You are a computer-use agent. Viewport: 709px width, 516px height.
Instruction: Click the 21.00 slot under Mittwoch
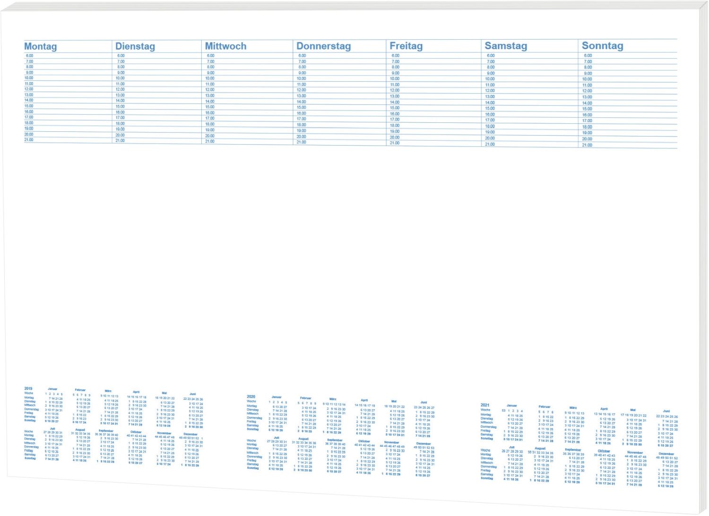click(210, 141)
